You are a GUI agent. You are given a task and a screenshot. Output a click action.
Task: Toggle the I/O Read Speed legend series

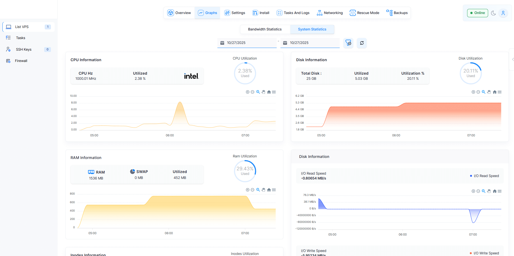(484, 176)
